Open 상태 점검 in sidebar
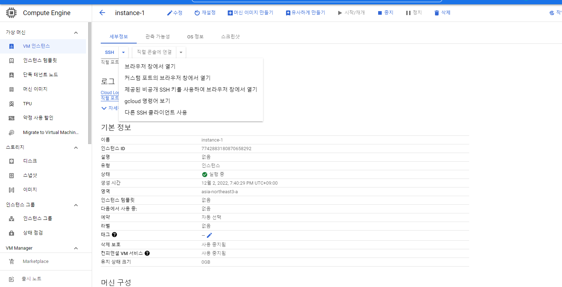This screenshot has height=287, width=562. pos(43,233)
